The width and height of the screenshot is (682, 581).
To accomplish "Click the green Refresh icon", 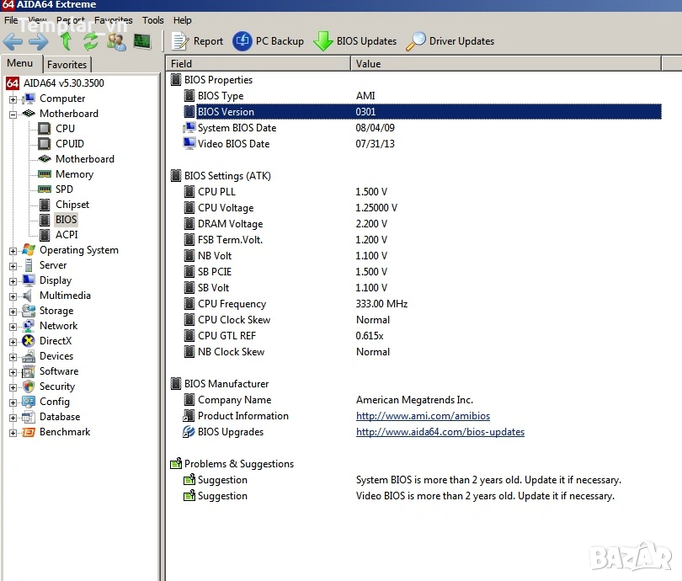I will tap(91, 41).
